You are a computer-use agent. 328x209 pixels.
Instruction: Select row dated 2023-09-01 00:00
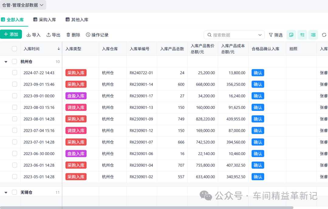click(x=15, y=96)
